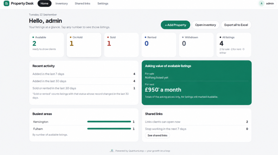Image resolution: width=278 pixels, height=155 pixels.
Task: Click the Fulham area progress bar
Action: [x=109, y=129]
